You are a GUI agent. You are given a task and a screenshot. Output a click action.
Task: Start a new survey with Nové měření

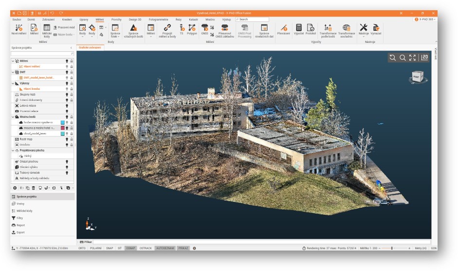(x=19, y=30)
